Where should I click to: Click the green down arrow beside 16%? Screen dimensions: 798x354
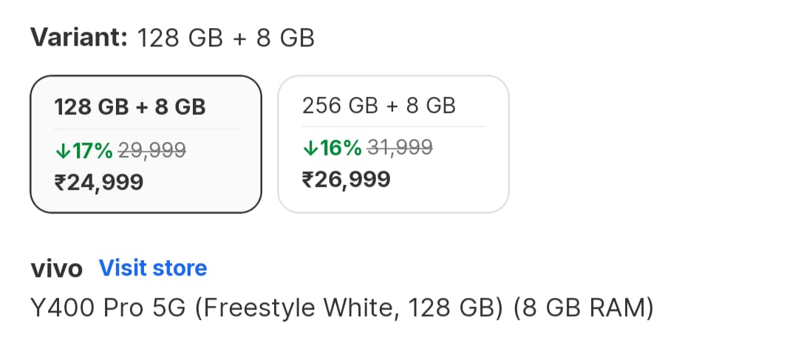tap(310, 149)
